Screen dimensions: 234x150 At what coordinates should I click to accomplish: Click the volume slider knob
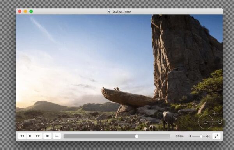(x=201, y=136)
